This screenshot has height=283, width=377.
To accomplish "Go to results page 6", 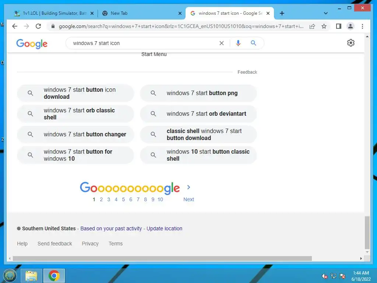I will click(131, 199).
